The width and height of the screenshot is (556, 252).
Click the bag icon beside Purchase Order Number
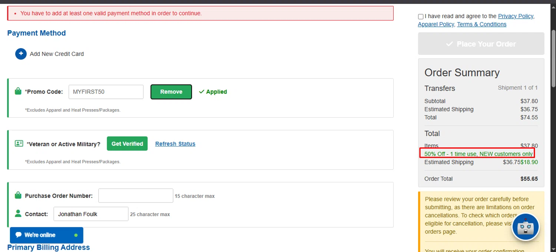(18, 195)
